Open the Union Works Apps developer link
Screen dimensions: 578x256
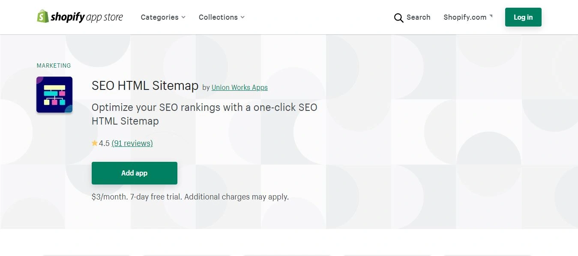coord(240,87)
